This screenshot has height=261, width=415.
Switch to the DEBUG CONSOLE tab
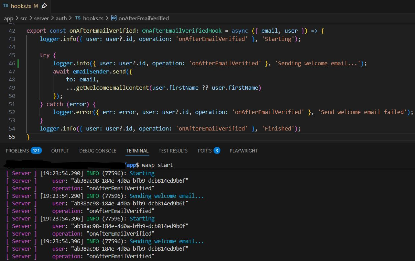[98, 151]
